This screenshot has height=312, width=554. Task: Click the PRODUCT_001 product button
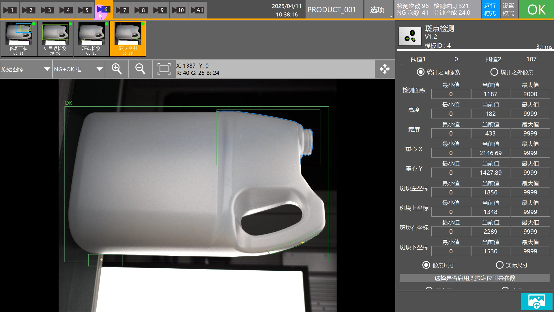(332, 10)
